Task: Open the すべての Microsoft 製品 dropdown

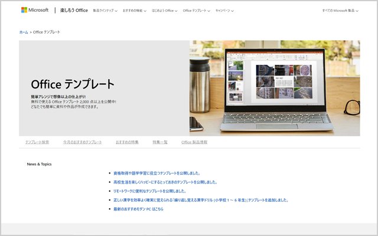Action: 340,11
